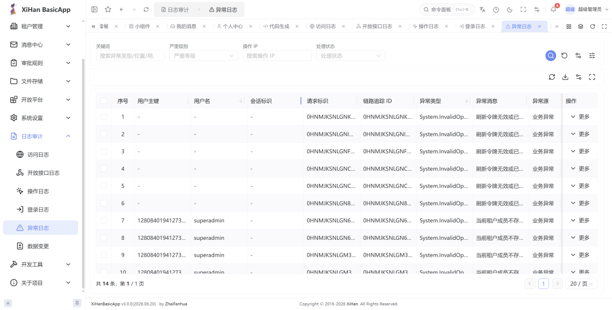Check the row 2 checkbox
The image size is (612, 310).
pos(104,134)
